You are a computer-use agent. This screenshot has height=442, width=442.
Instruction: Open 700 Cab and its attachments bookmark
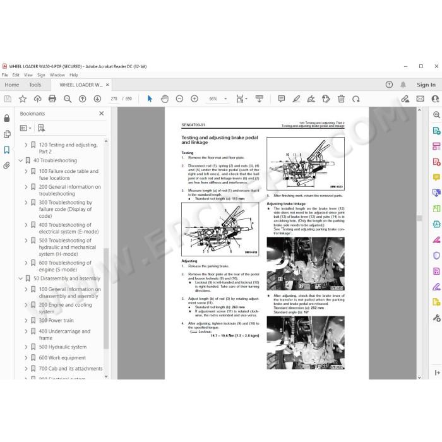(71, 368)
